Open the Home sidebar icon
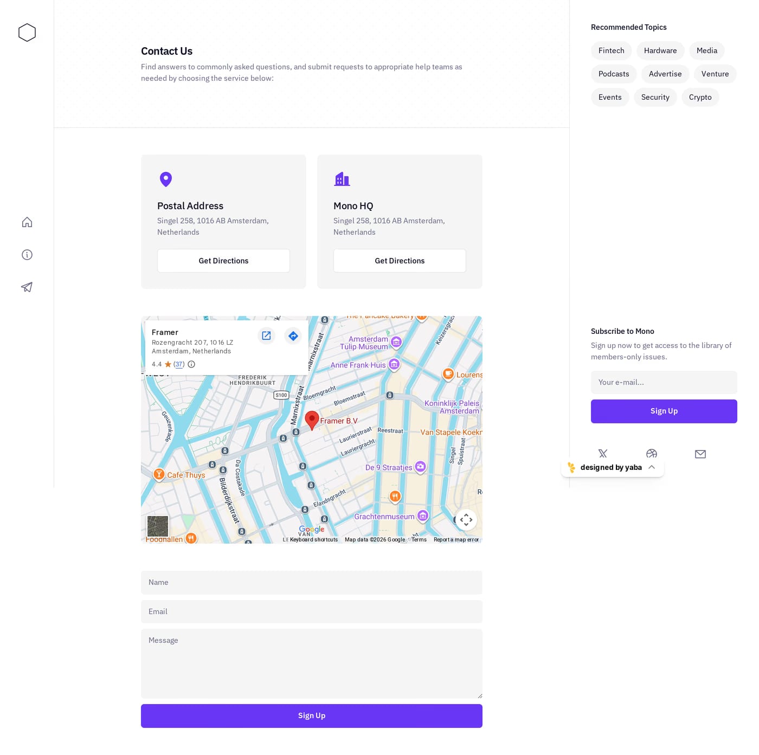 tap(27, 222)
